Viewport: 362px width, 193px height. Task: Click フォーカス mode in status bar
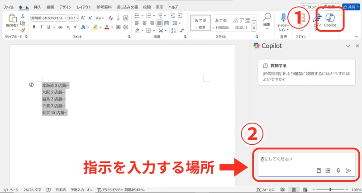tap(265, 190)
